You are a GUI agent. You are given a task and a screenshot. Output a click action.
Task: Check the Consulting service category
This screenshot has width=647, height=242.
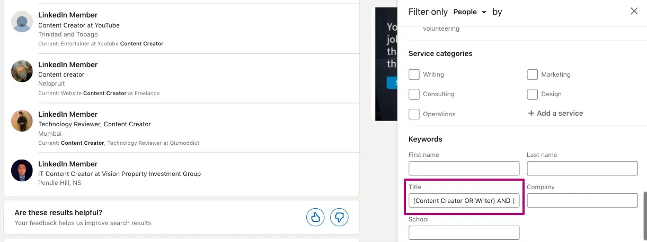click(x=414, y=94)
